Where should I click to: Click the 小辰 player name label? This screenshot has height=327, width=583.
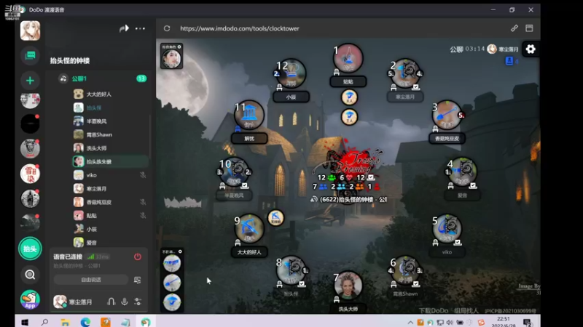tap(291, 97)
